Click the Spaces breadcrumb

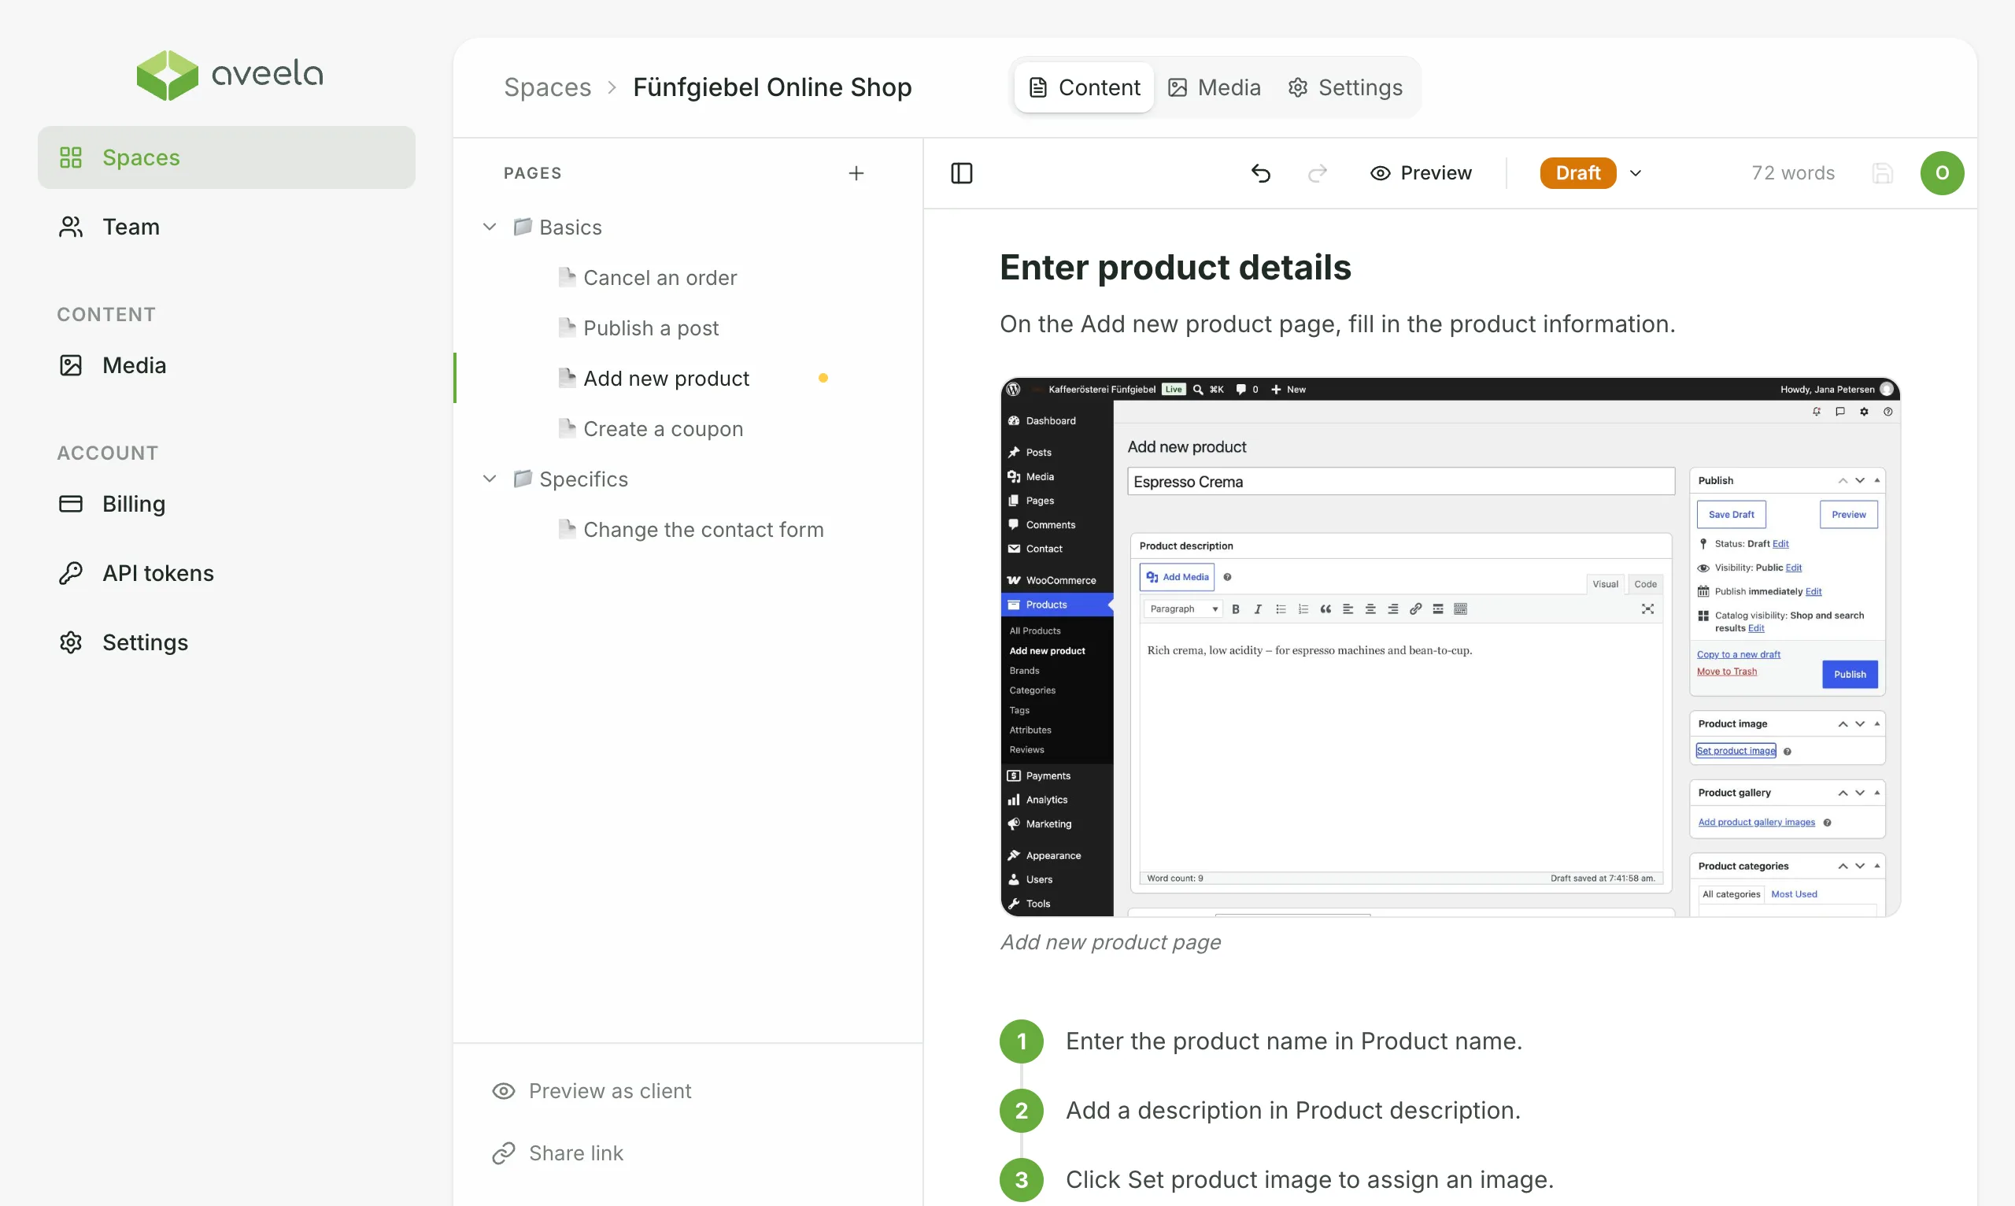548,87
